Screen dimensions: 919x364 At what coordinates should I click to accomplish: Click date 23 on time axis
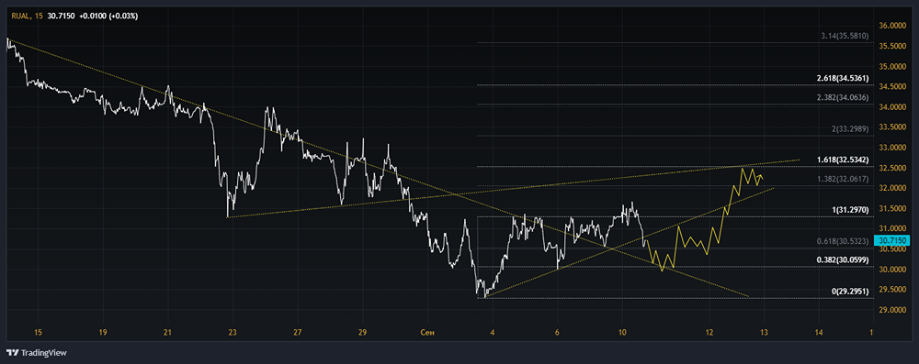[233, 333]
